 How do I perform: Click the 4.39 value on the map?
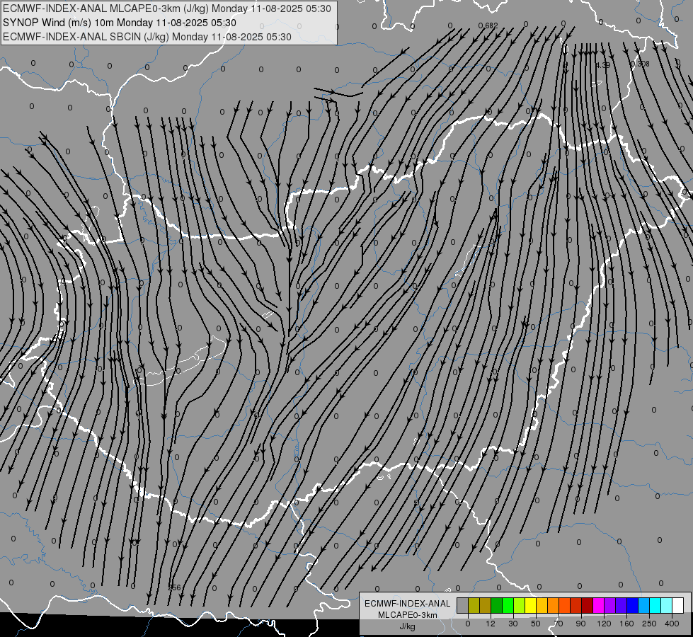[x=603, y=65]
